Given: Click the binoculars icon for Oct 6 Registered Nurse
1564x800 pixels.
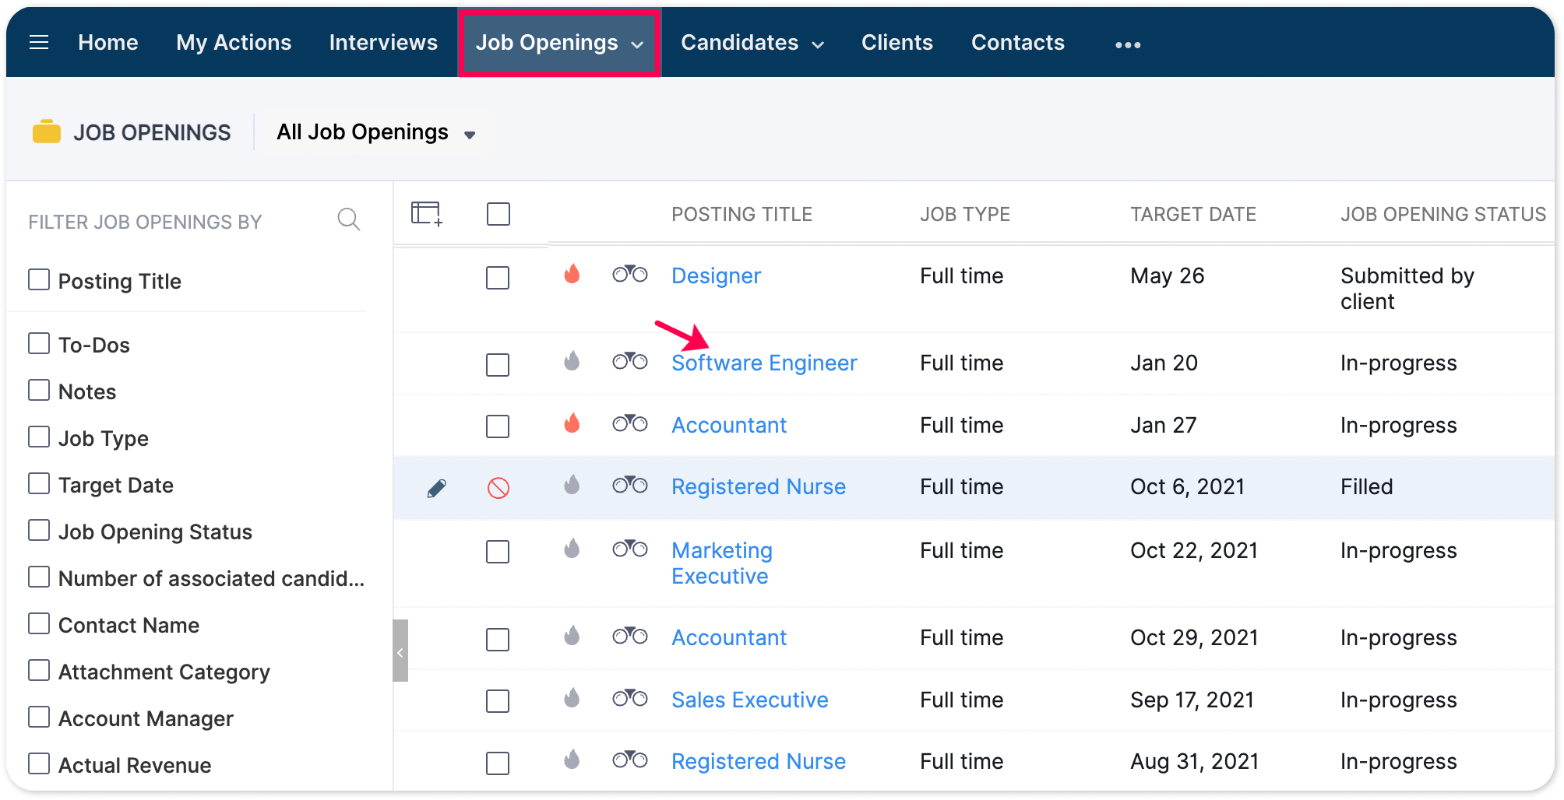Looking at the screenshot, I should tap(630, 485).
